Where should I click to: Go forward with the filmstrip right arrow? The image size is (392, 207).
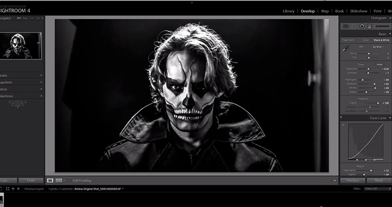(x=18, y=189)
